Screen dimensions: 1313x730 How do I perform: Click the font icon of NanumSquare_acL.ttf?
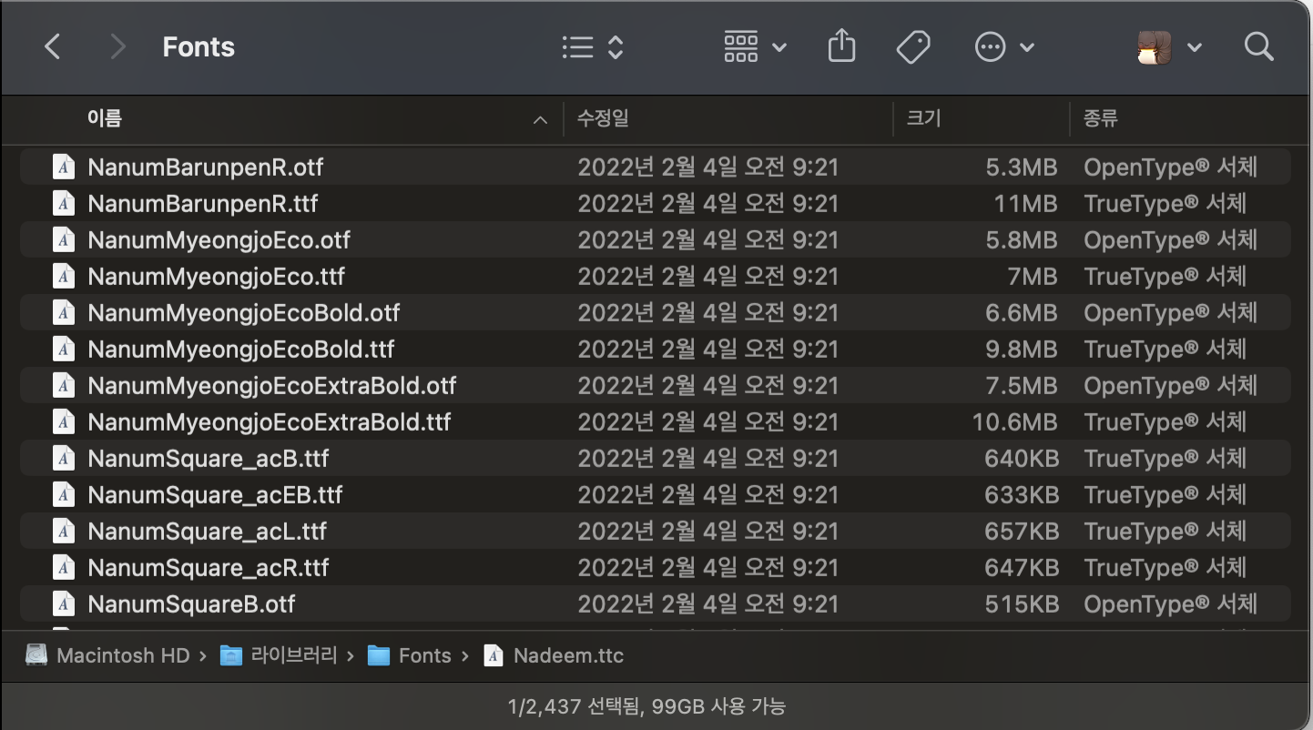[x=63, y=532]
